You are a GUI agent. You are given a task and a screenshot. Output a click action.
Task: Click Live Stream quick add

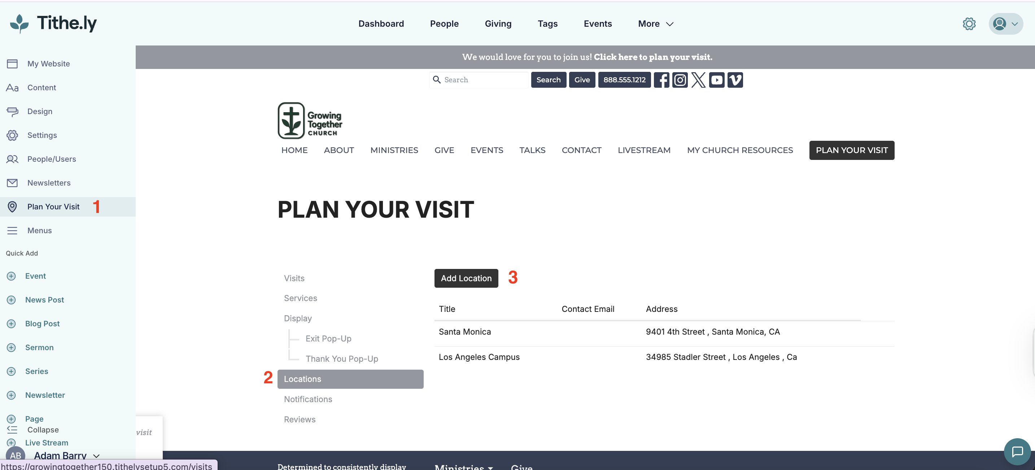46,443
